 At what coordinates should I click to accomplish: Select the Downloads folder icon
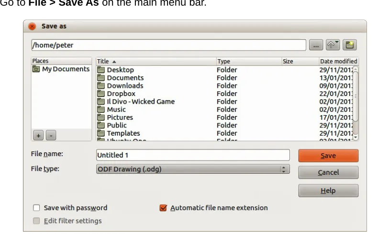pyautogui.click(x=101, y=85)
